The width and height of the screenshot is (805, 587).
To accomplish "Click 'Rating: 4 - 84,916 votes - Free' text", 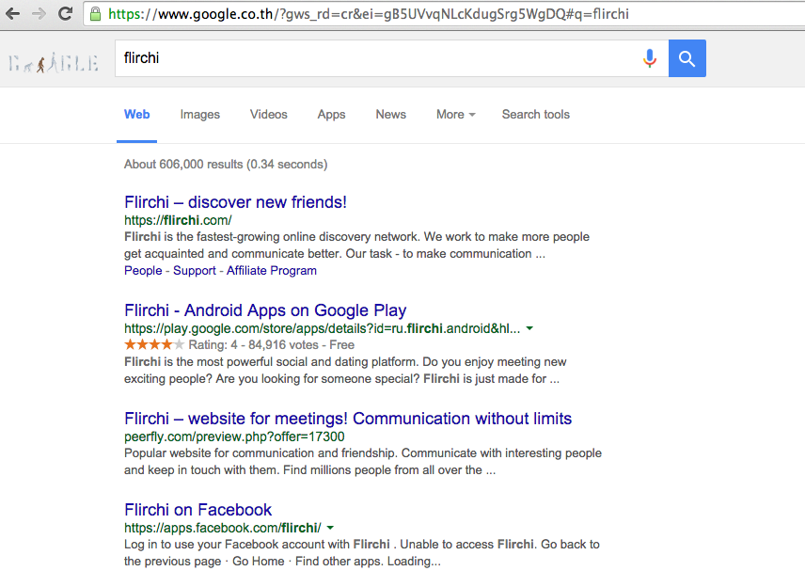I will pos(271,344).
